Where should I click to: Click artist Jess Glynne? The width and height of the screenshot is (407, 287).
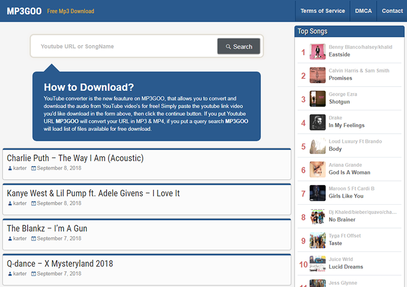click(343, 283)
